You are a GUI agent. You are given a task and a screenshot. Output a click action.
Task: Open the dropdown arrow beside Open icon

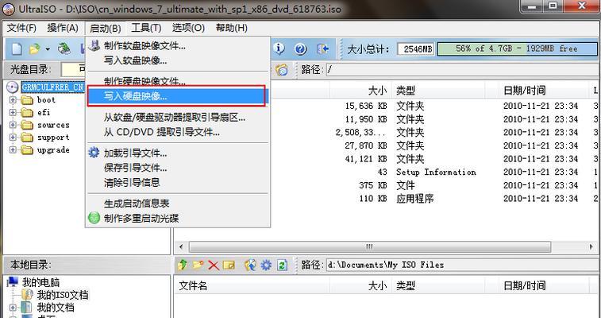click(48, 49)
